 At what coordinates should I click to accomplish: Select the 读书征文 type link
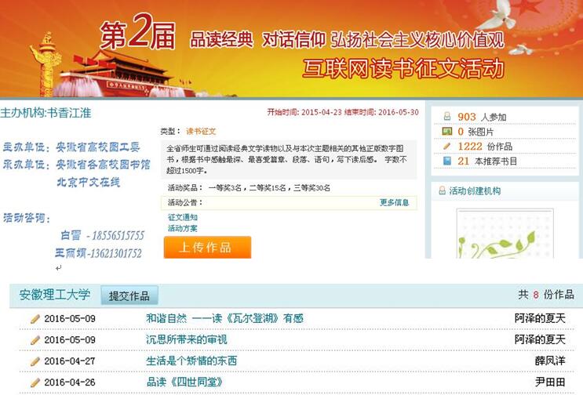point(200,131)
